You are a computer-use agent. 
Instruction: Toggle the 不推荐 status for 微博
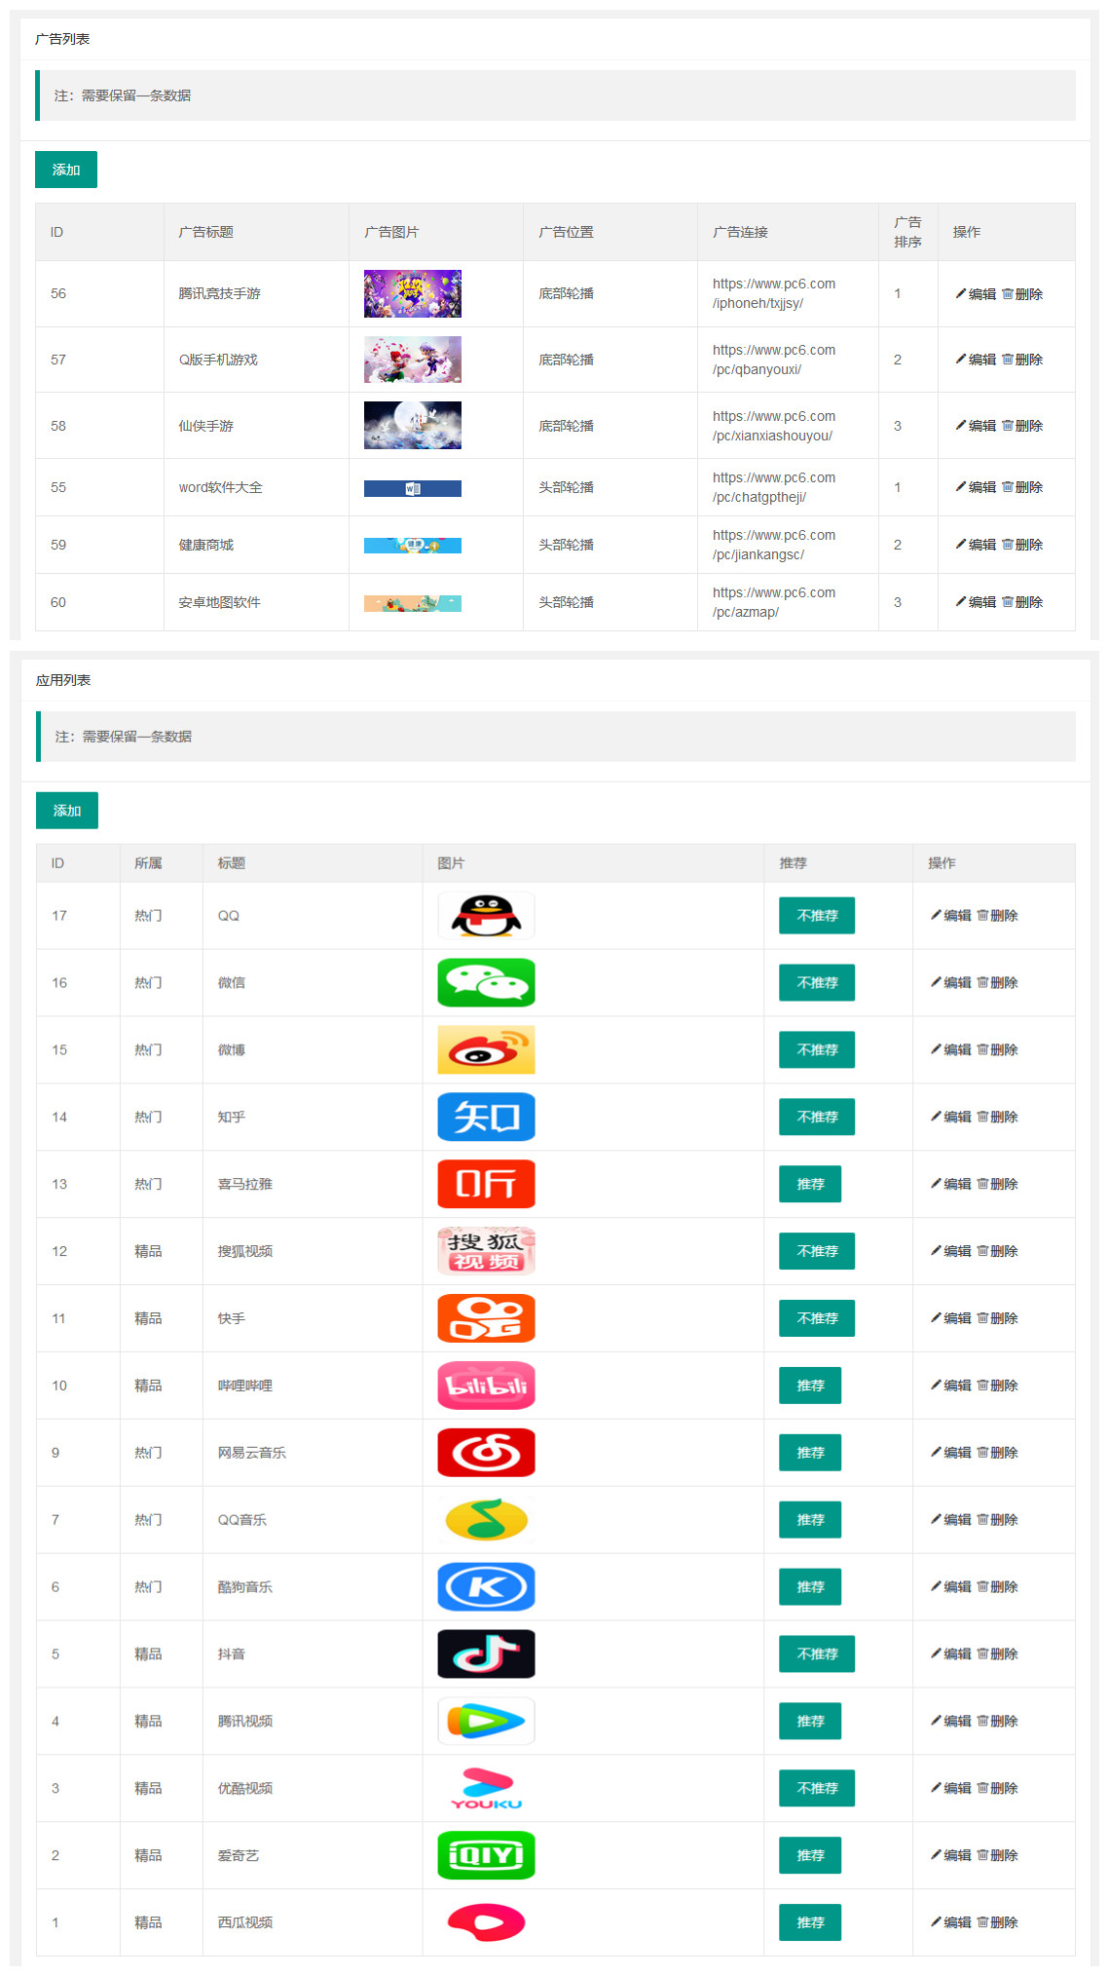817,1050
